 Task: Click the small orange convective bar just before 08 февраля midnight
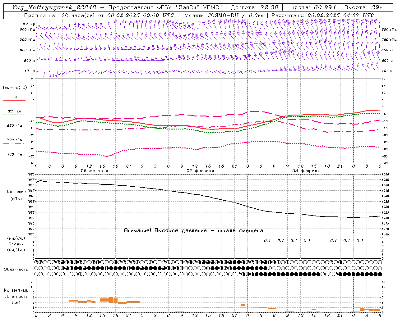pyautogui.click(x=243, y=305)
